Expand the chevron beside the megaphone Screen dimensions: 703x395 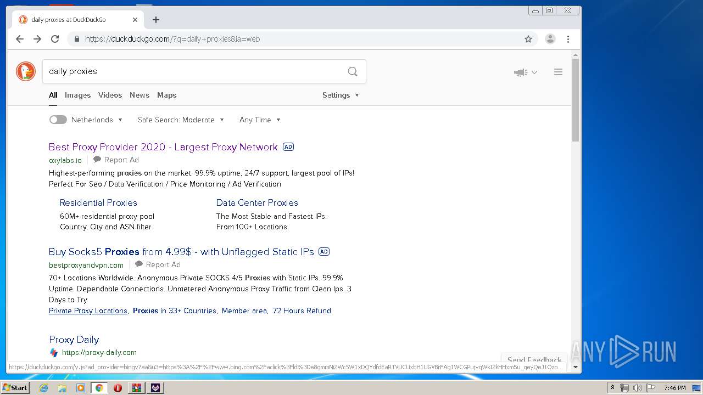point(534,72)
